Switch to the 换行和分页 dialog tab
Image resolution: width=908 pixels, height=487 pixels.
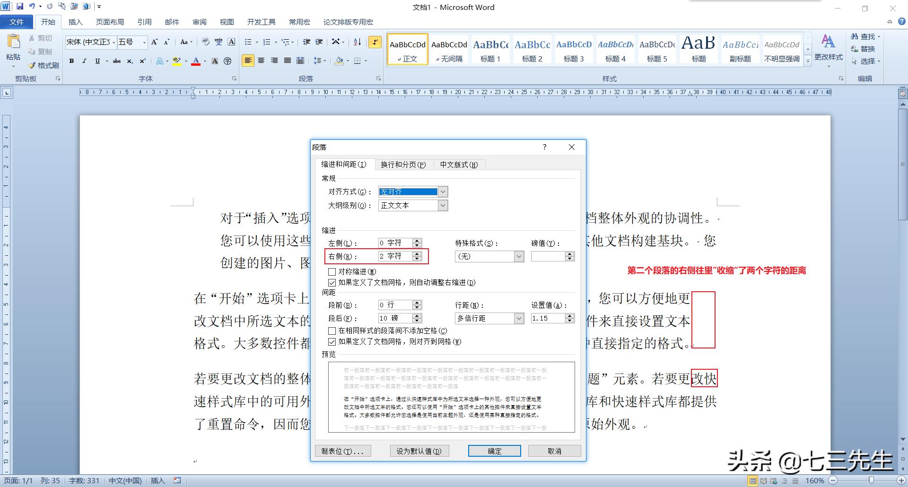tap(403, 165)
